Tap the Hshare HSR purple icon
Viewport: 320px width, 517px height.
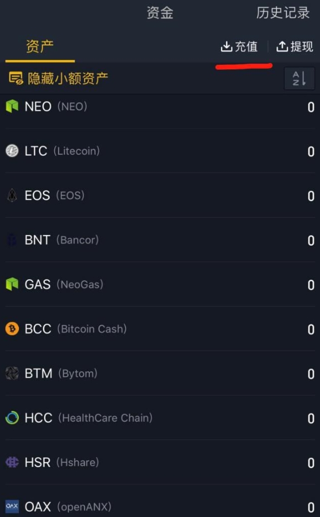tap(12, 462)
